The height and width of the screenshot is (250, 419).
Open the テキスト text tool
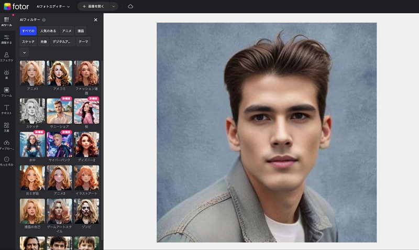[6, 108]
